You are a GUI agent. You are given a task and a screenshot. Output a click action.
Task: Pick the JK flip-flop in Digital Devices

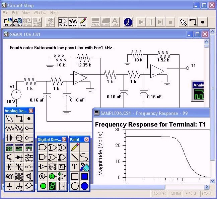52,167
